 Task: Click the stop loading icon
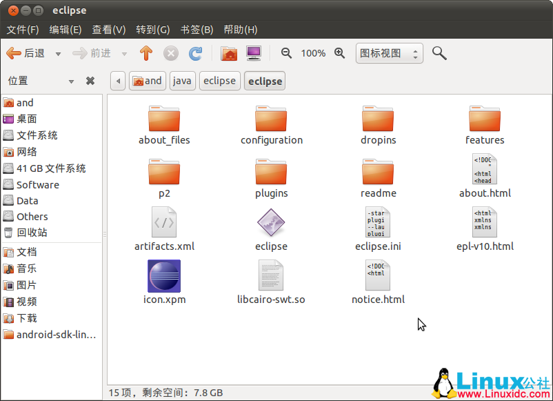click(171, 53)
